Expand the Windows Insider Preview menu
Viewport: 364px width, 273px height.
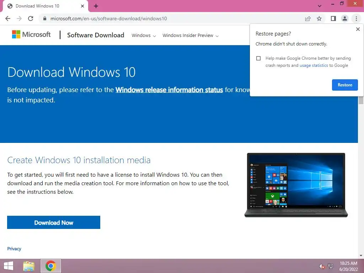pyautogui.click(x=191, y=36)
